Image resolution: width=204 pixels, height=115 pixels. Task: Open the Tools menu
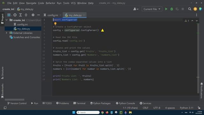[66, 3]
